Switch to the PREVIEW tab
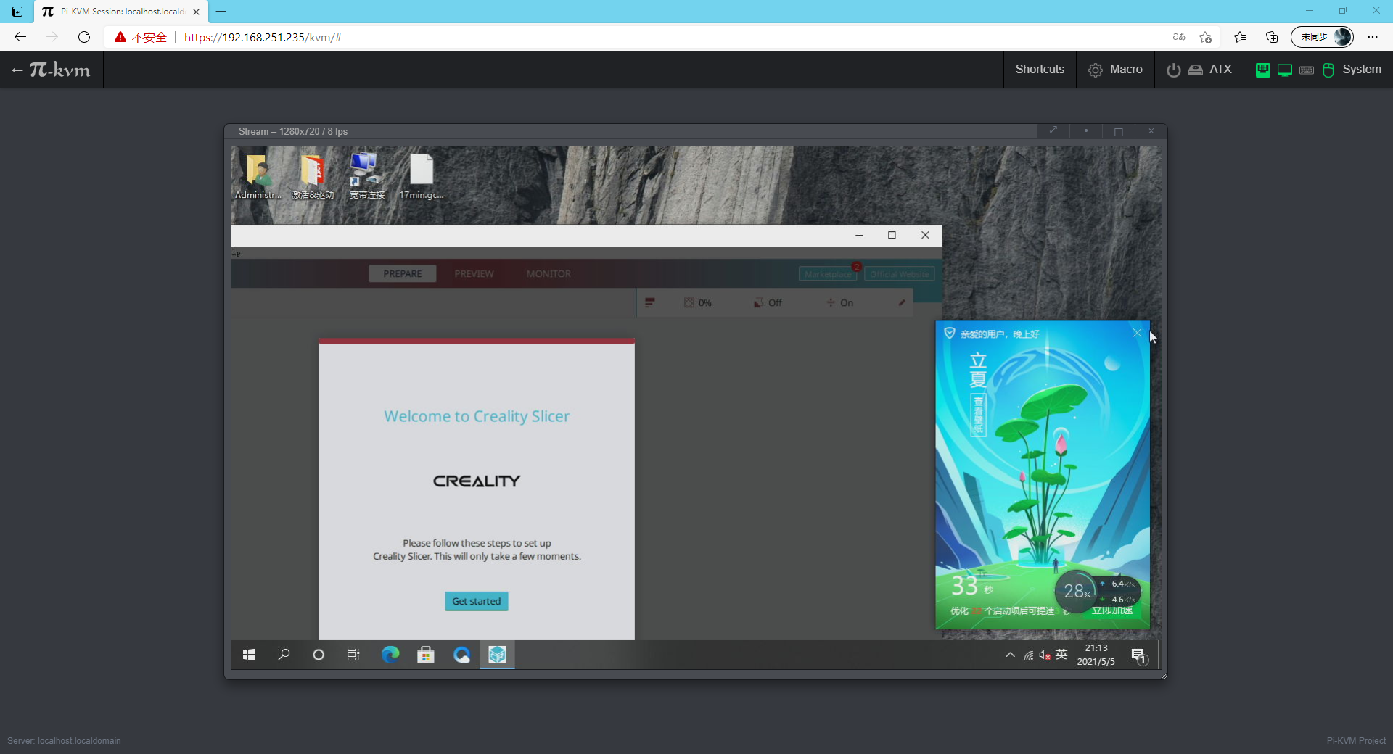1393x754 pixels. (x=474, y=273)
